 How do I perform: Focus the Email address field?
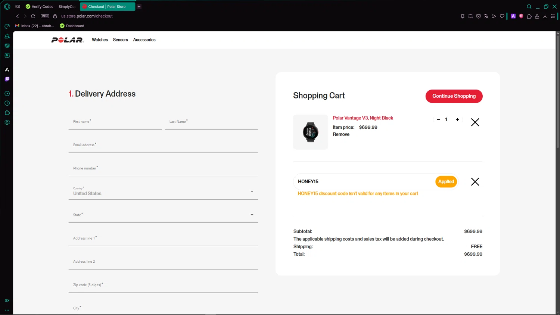(x=163, y=145)
